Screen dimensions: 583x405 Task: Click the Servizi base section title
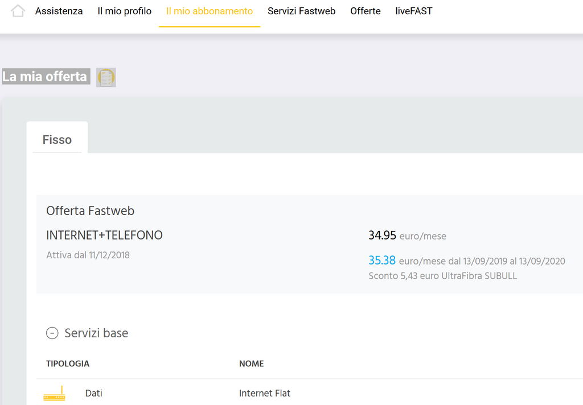(96, 333)
